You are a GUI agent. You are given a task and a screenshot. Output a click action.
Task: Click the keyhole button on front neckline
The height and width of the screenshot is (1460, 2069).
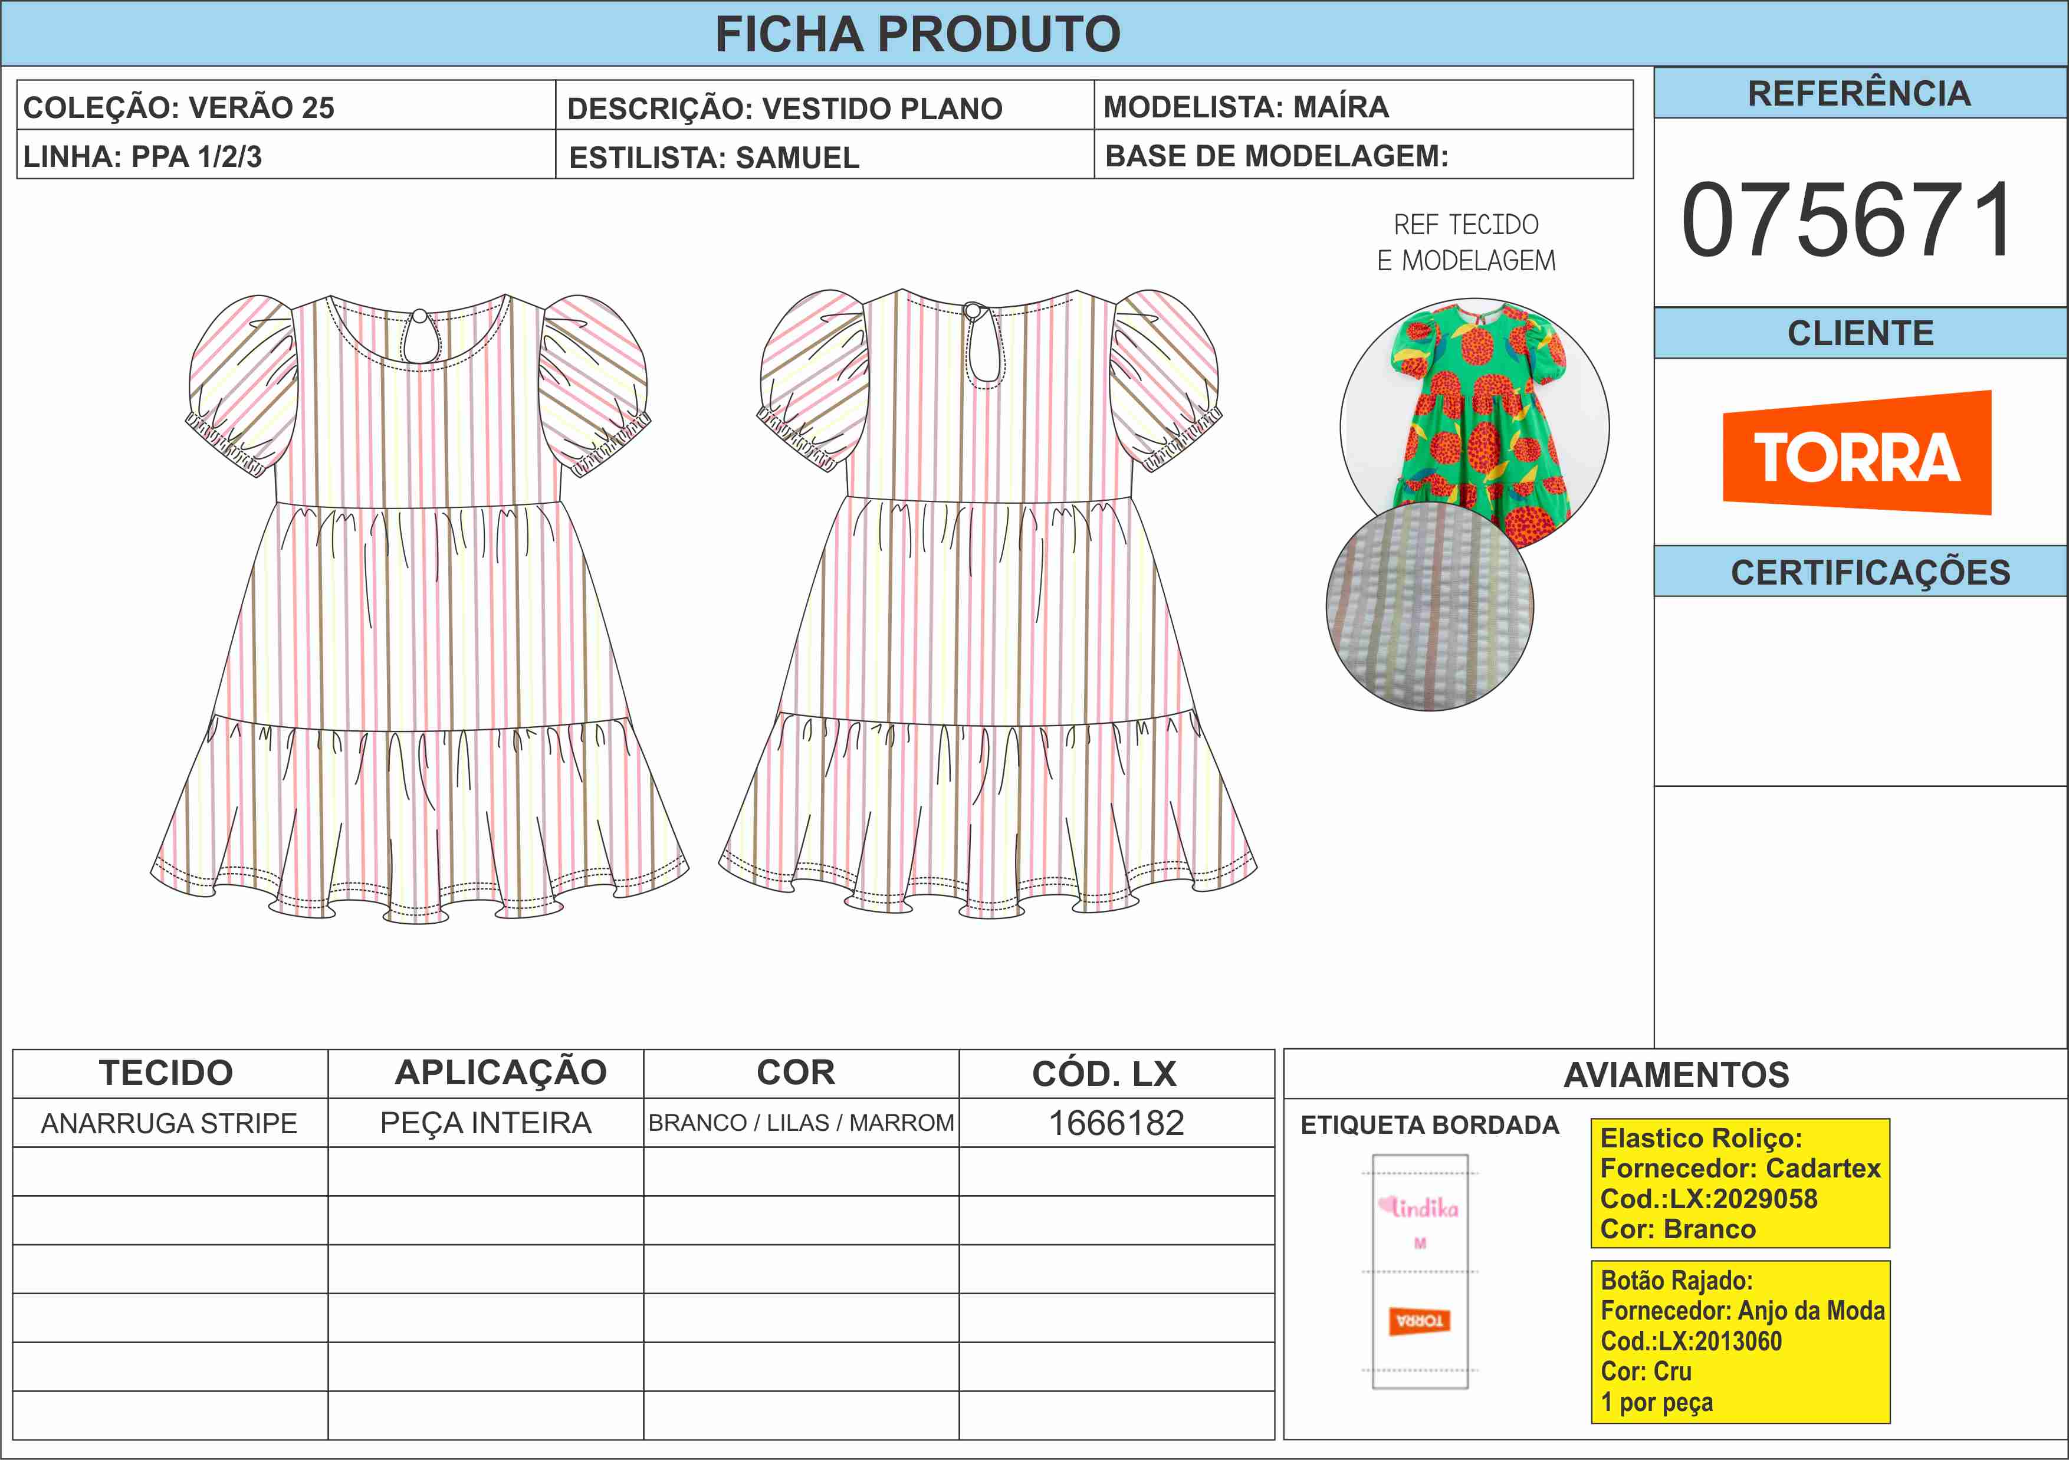[x=419, y=317]
